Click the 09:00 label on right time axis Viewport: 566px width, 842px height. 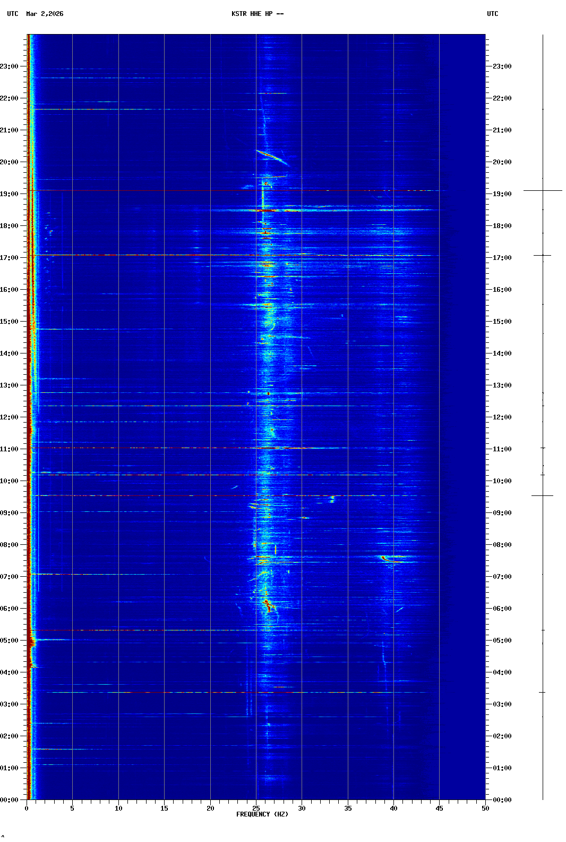502,513
